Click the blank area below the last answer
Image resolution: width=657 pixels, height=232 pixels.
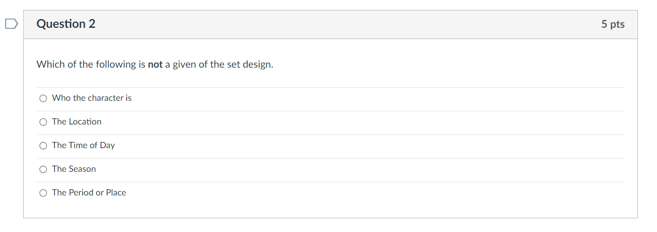point(332,210)
